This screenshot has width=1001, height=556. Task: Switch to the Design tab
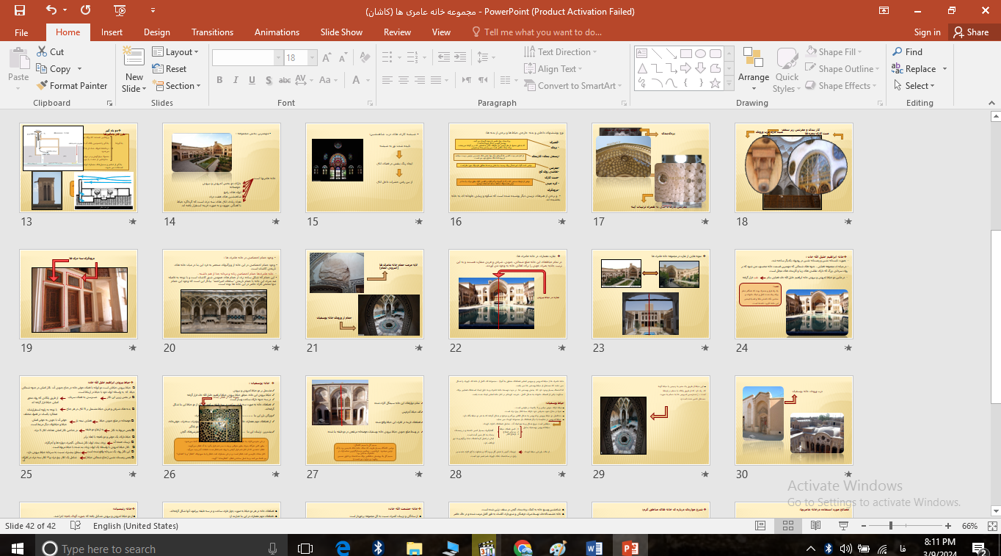[x=156, y=32]
